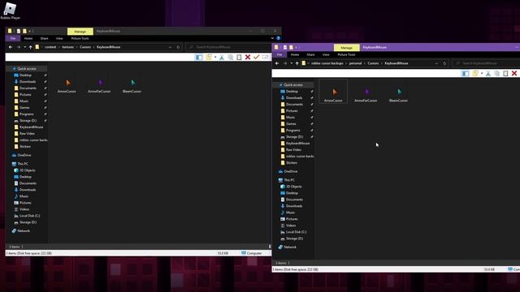Screen dimensions: 520x292
Task: Open Local Disk (C:) in textures window sidebar
Action: coord(29,216)
